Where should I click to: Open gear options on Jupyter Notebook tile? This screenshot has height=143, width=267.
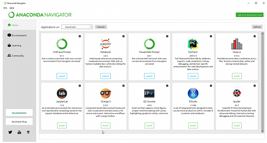pyautogui.click(x=124, y=36)
